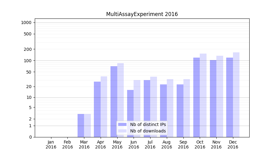Select the 'Aug 2016' x-axis label
This screenshot has height=154, width=277.
tap(167, 144)
